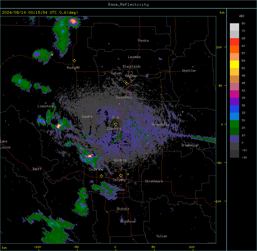
Task: Click the km unit label at the bottom left
Action: (4, 247)
